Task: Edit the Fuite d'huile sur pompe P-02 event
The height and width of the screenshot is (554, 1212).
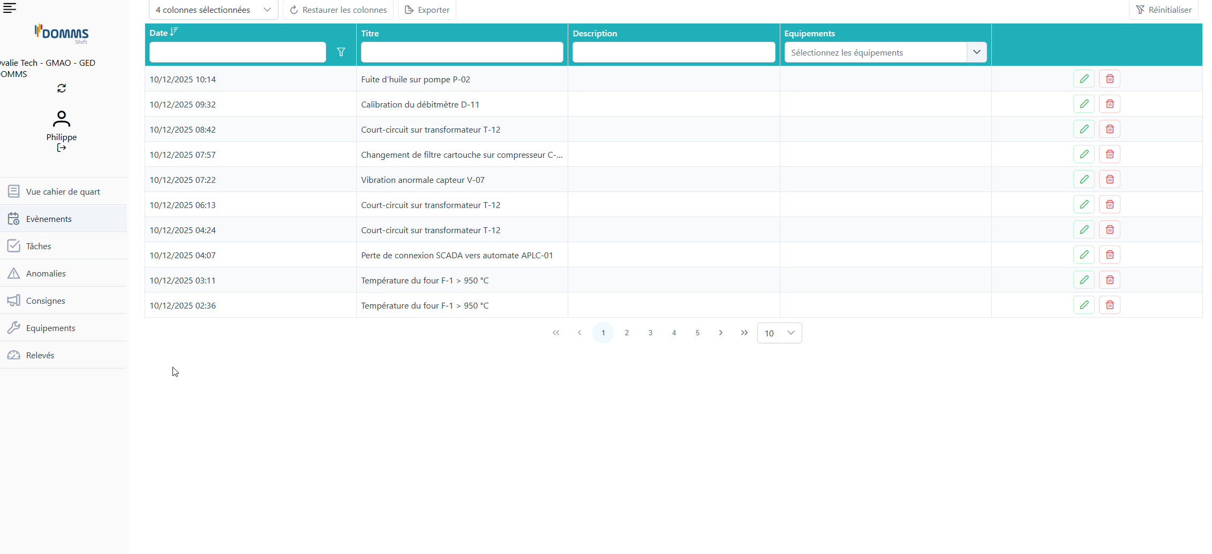Action: point(1083,79)
